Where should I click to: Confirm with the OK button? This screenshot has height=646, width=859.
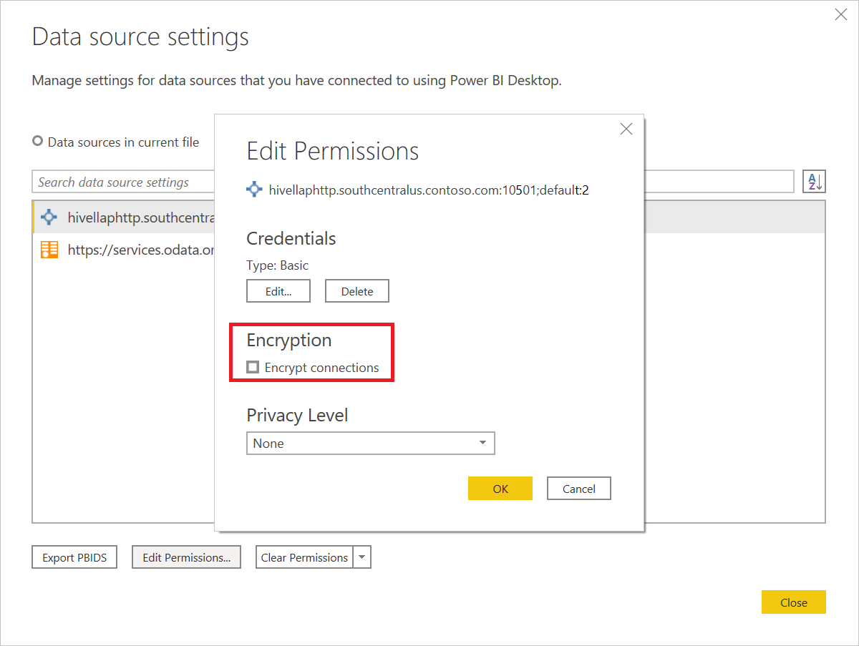click(500, 489)
